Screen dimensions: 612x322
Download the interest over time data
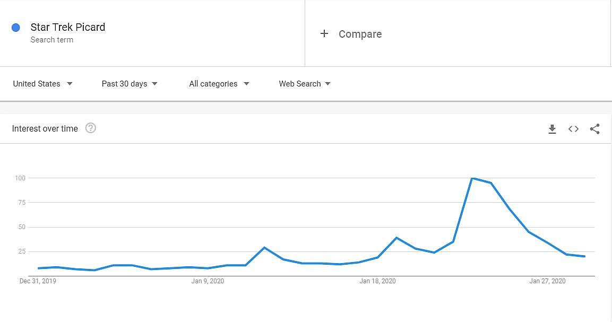pyautogui.click(x=552, y=129)
